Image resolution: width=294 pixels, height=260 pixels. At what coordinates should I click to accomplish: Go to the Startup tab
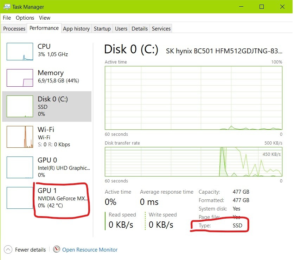point(102,29)
